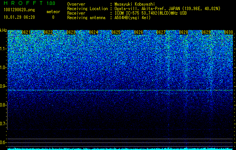Click the 0622 time marker

pos(48,32)
